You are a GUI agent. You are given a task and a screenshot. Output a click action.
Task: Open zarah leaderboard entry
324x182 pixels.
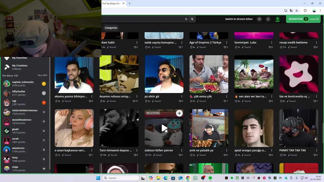click(25, 140)
